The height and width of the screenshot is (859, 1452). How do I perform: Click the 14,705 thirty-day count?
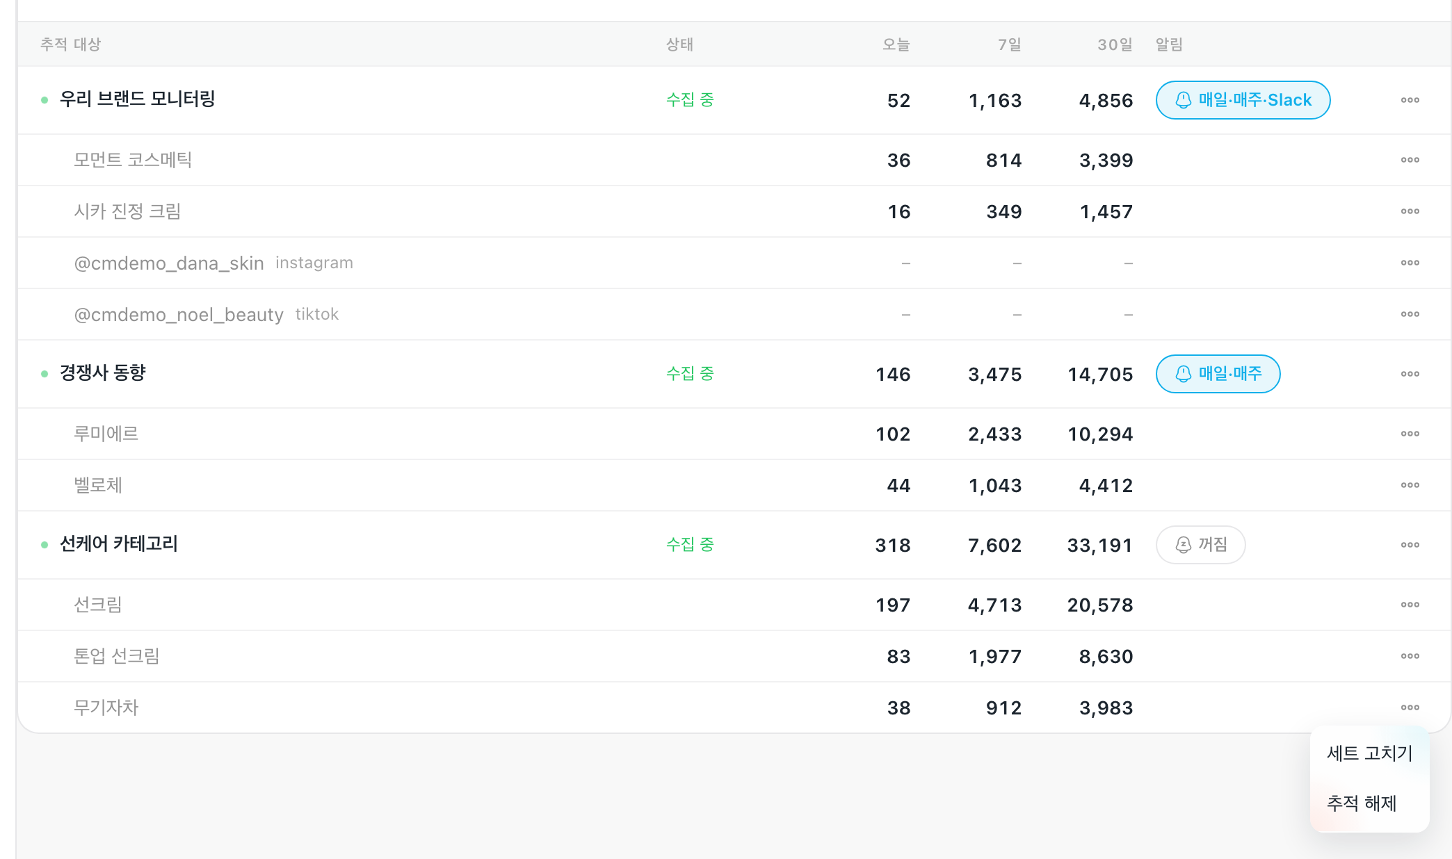[x=1100, y=375]
